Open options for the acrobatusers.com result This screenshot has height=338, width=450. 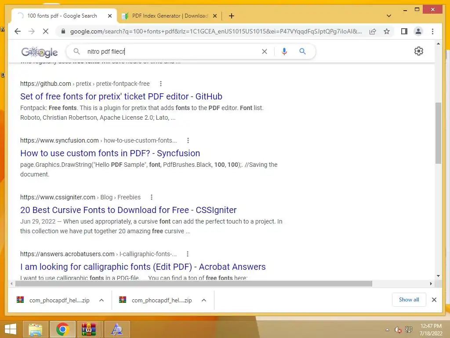187,254
